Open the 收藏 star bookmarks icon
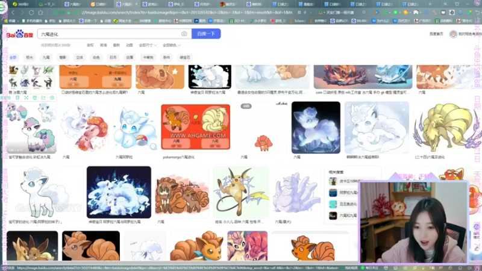Screen dimensions: 482x271 7,21
